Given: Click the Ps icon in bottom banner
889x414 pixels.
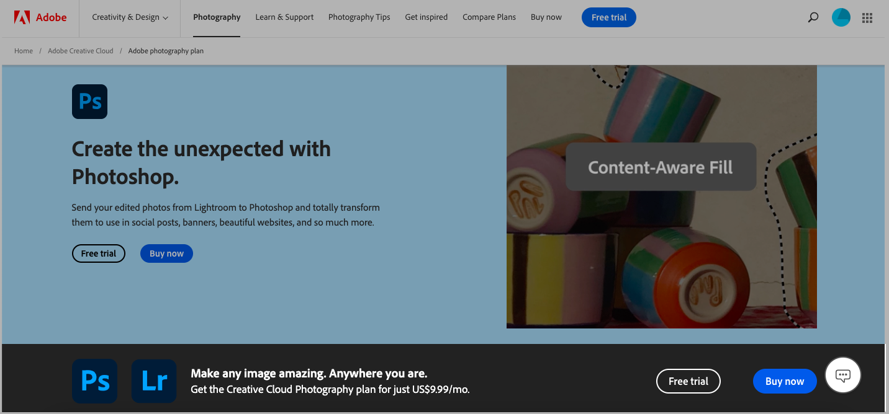Looking at the screenshot, I should click(94, 381).
